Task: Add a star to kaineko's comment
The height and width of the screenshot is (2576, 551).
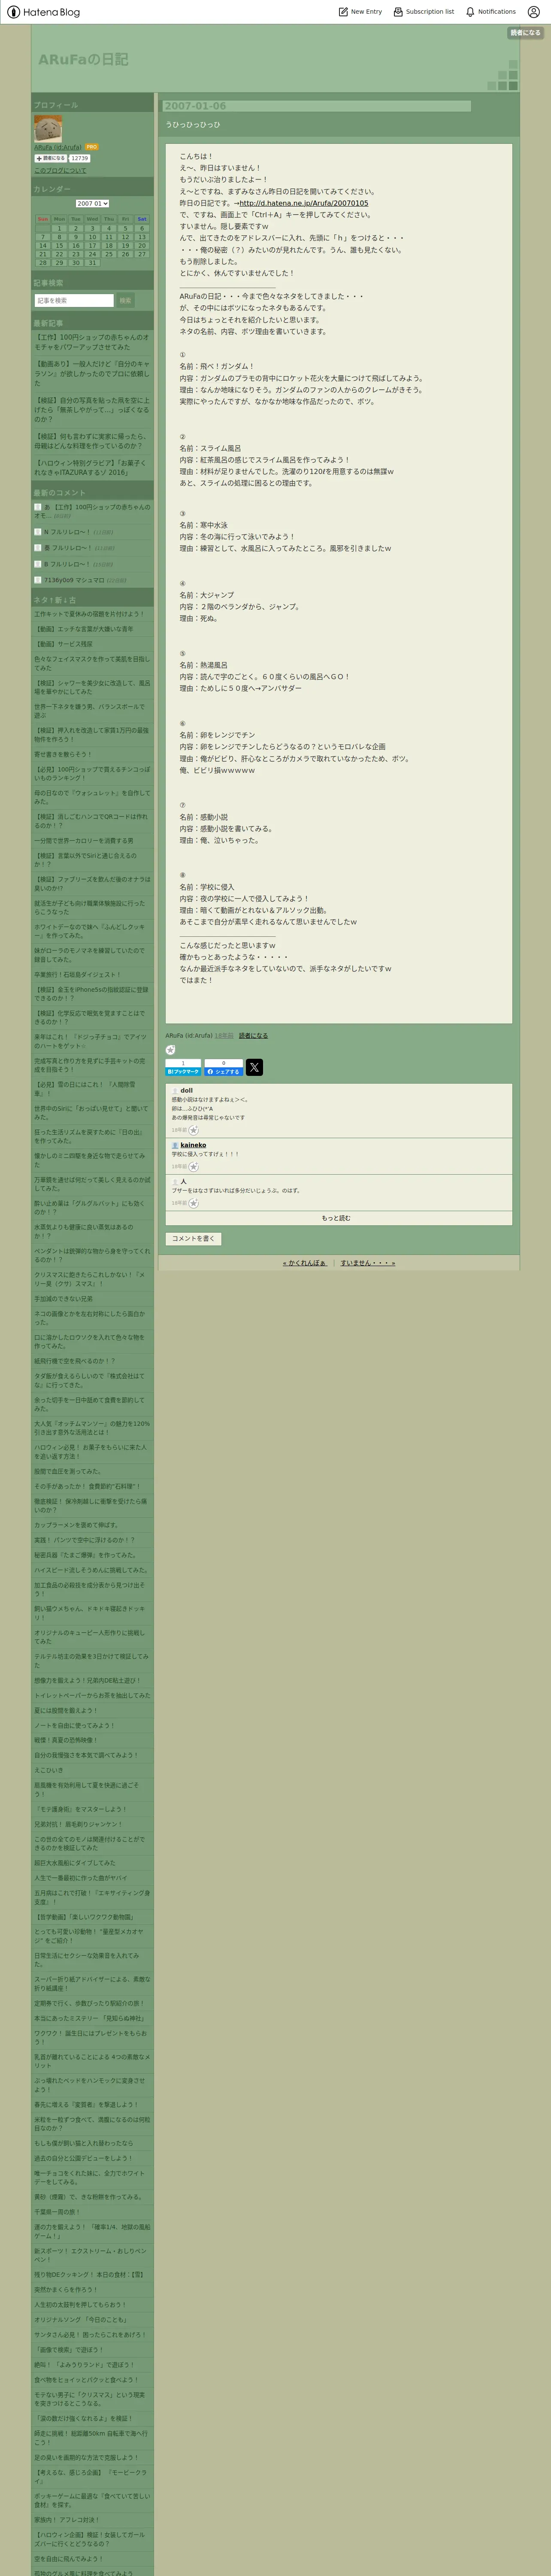Action: tap(194, 1166)
